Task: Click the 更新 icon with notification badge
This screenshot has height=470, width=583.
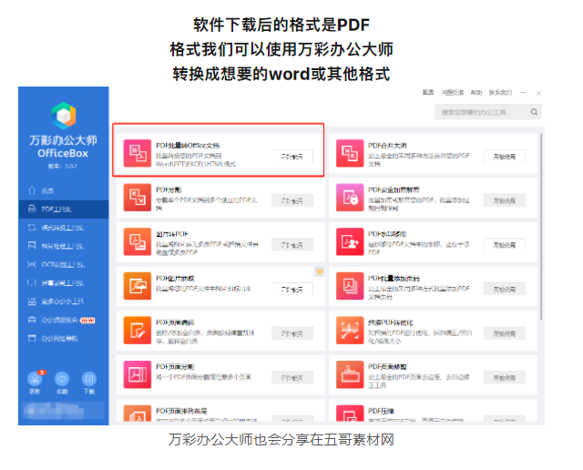Action: 36,379
